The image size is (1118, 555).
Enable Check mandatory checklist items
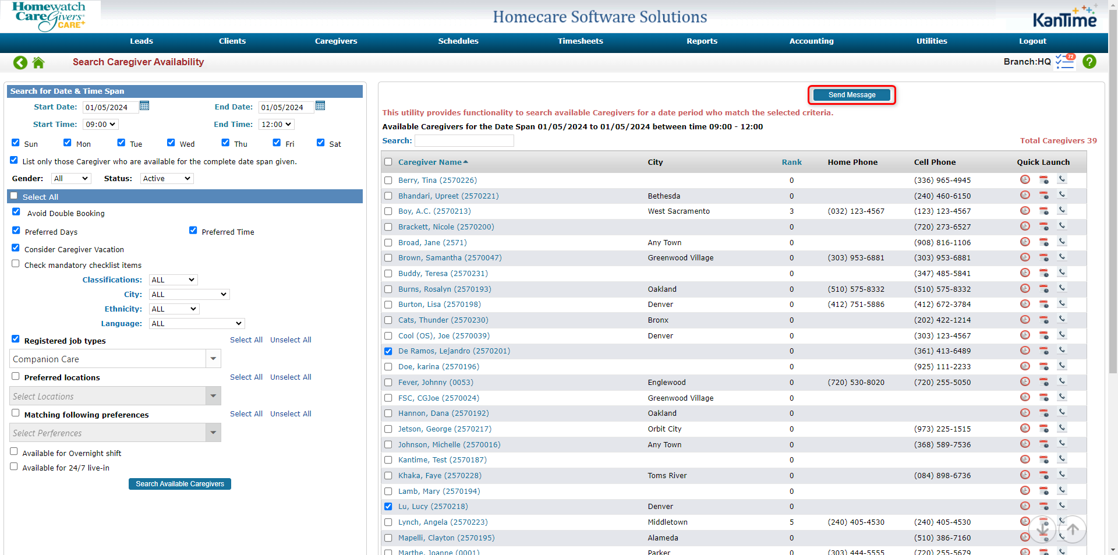[x=16, y=264]
